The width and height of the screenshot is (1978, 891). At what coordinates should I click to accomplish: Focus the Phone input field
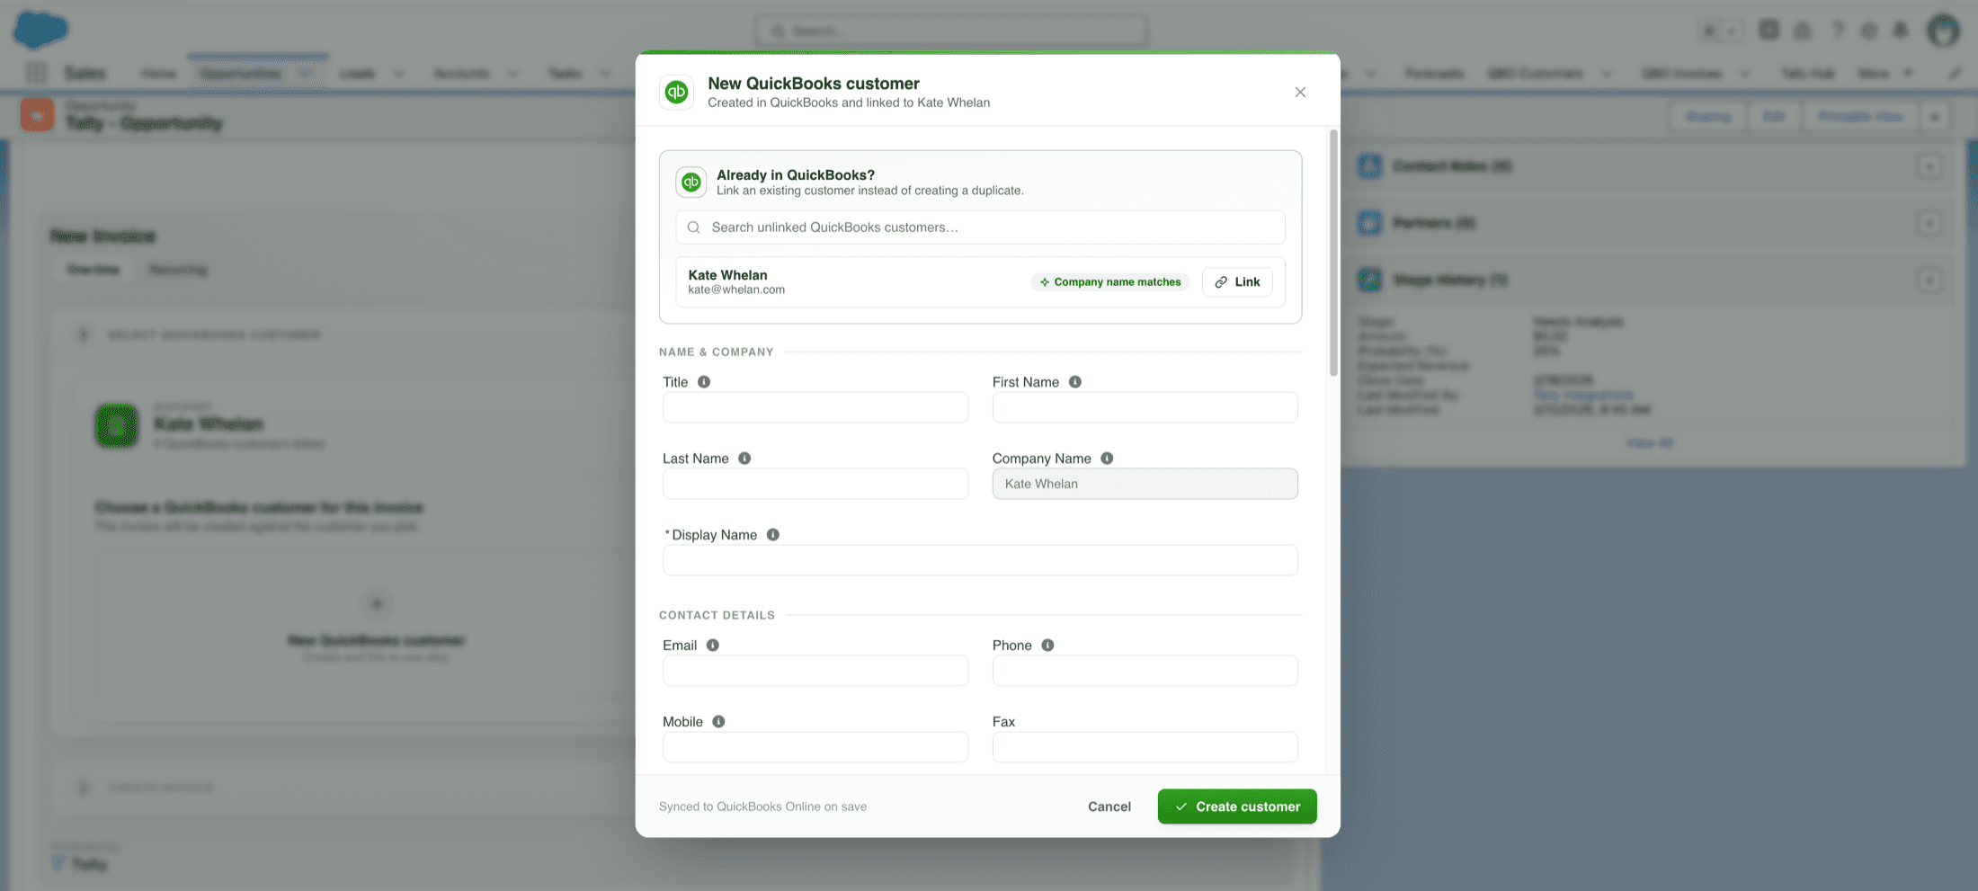coord(1145,671)
